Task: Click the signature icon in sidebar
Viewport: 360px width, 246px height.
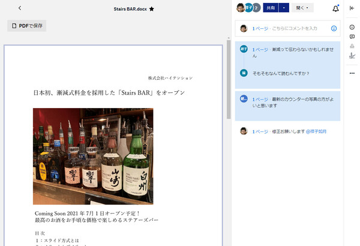Action: tap(352, 56)
